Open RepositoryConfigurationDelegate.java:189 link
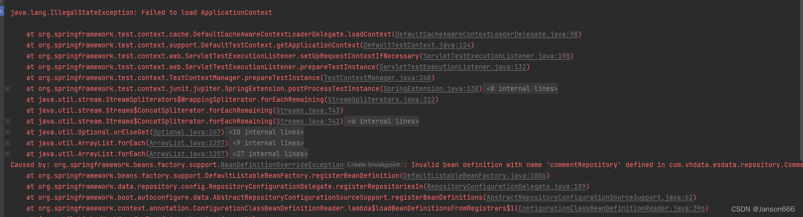Viewport: 803px width, 217px height. click(x=506, y=187)
